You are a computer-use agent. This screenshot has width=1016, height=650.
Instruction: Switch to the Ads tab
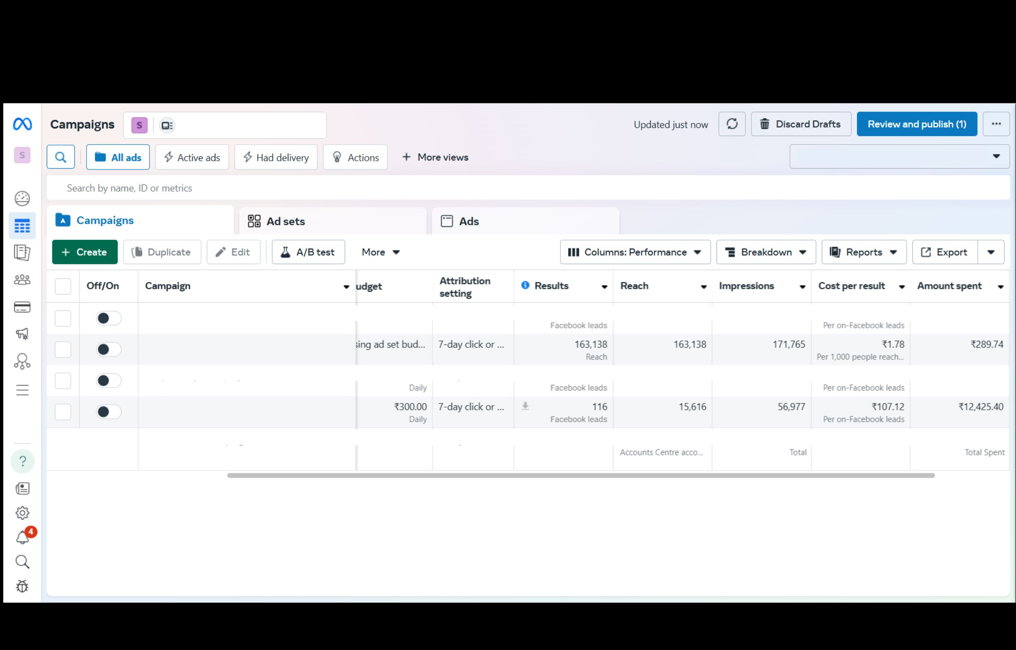[x=469, y=221]
